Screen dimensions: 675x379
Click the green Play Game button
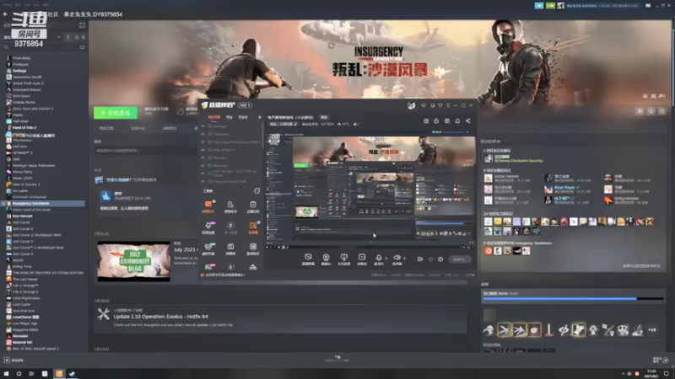116,113
